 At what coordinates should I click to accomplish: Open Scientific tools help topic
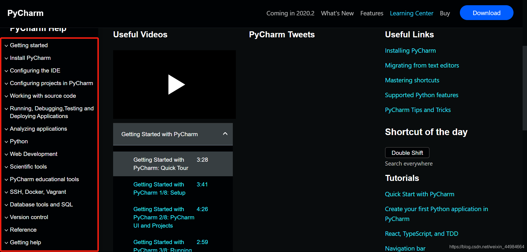pos(28,167)
